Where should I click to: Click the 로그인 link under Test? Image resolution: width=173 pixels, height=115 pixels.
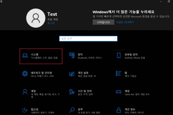pos(51,23)
